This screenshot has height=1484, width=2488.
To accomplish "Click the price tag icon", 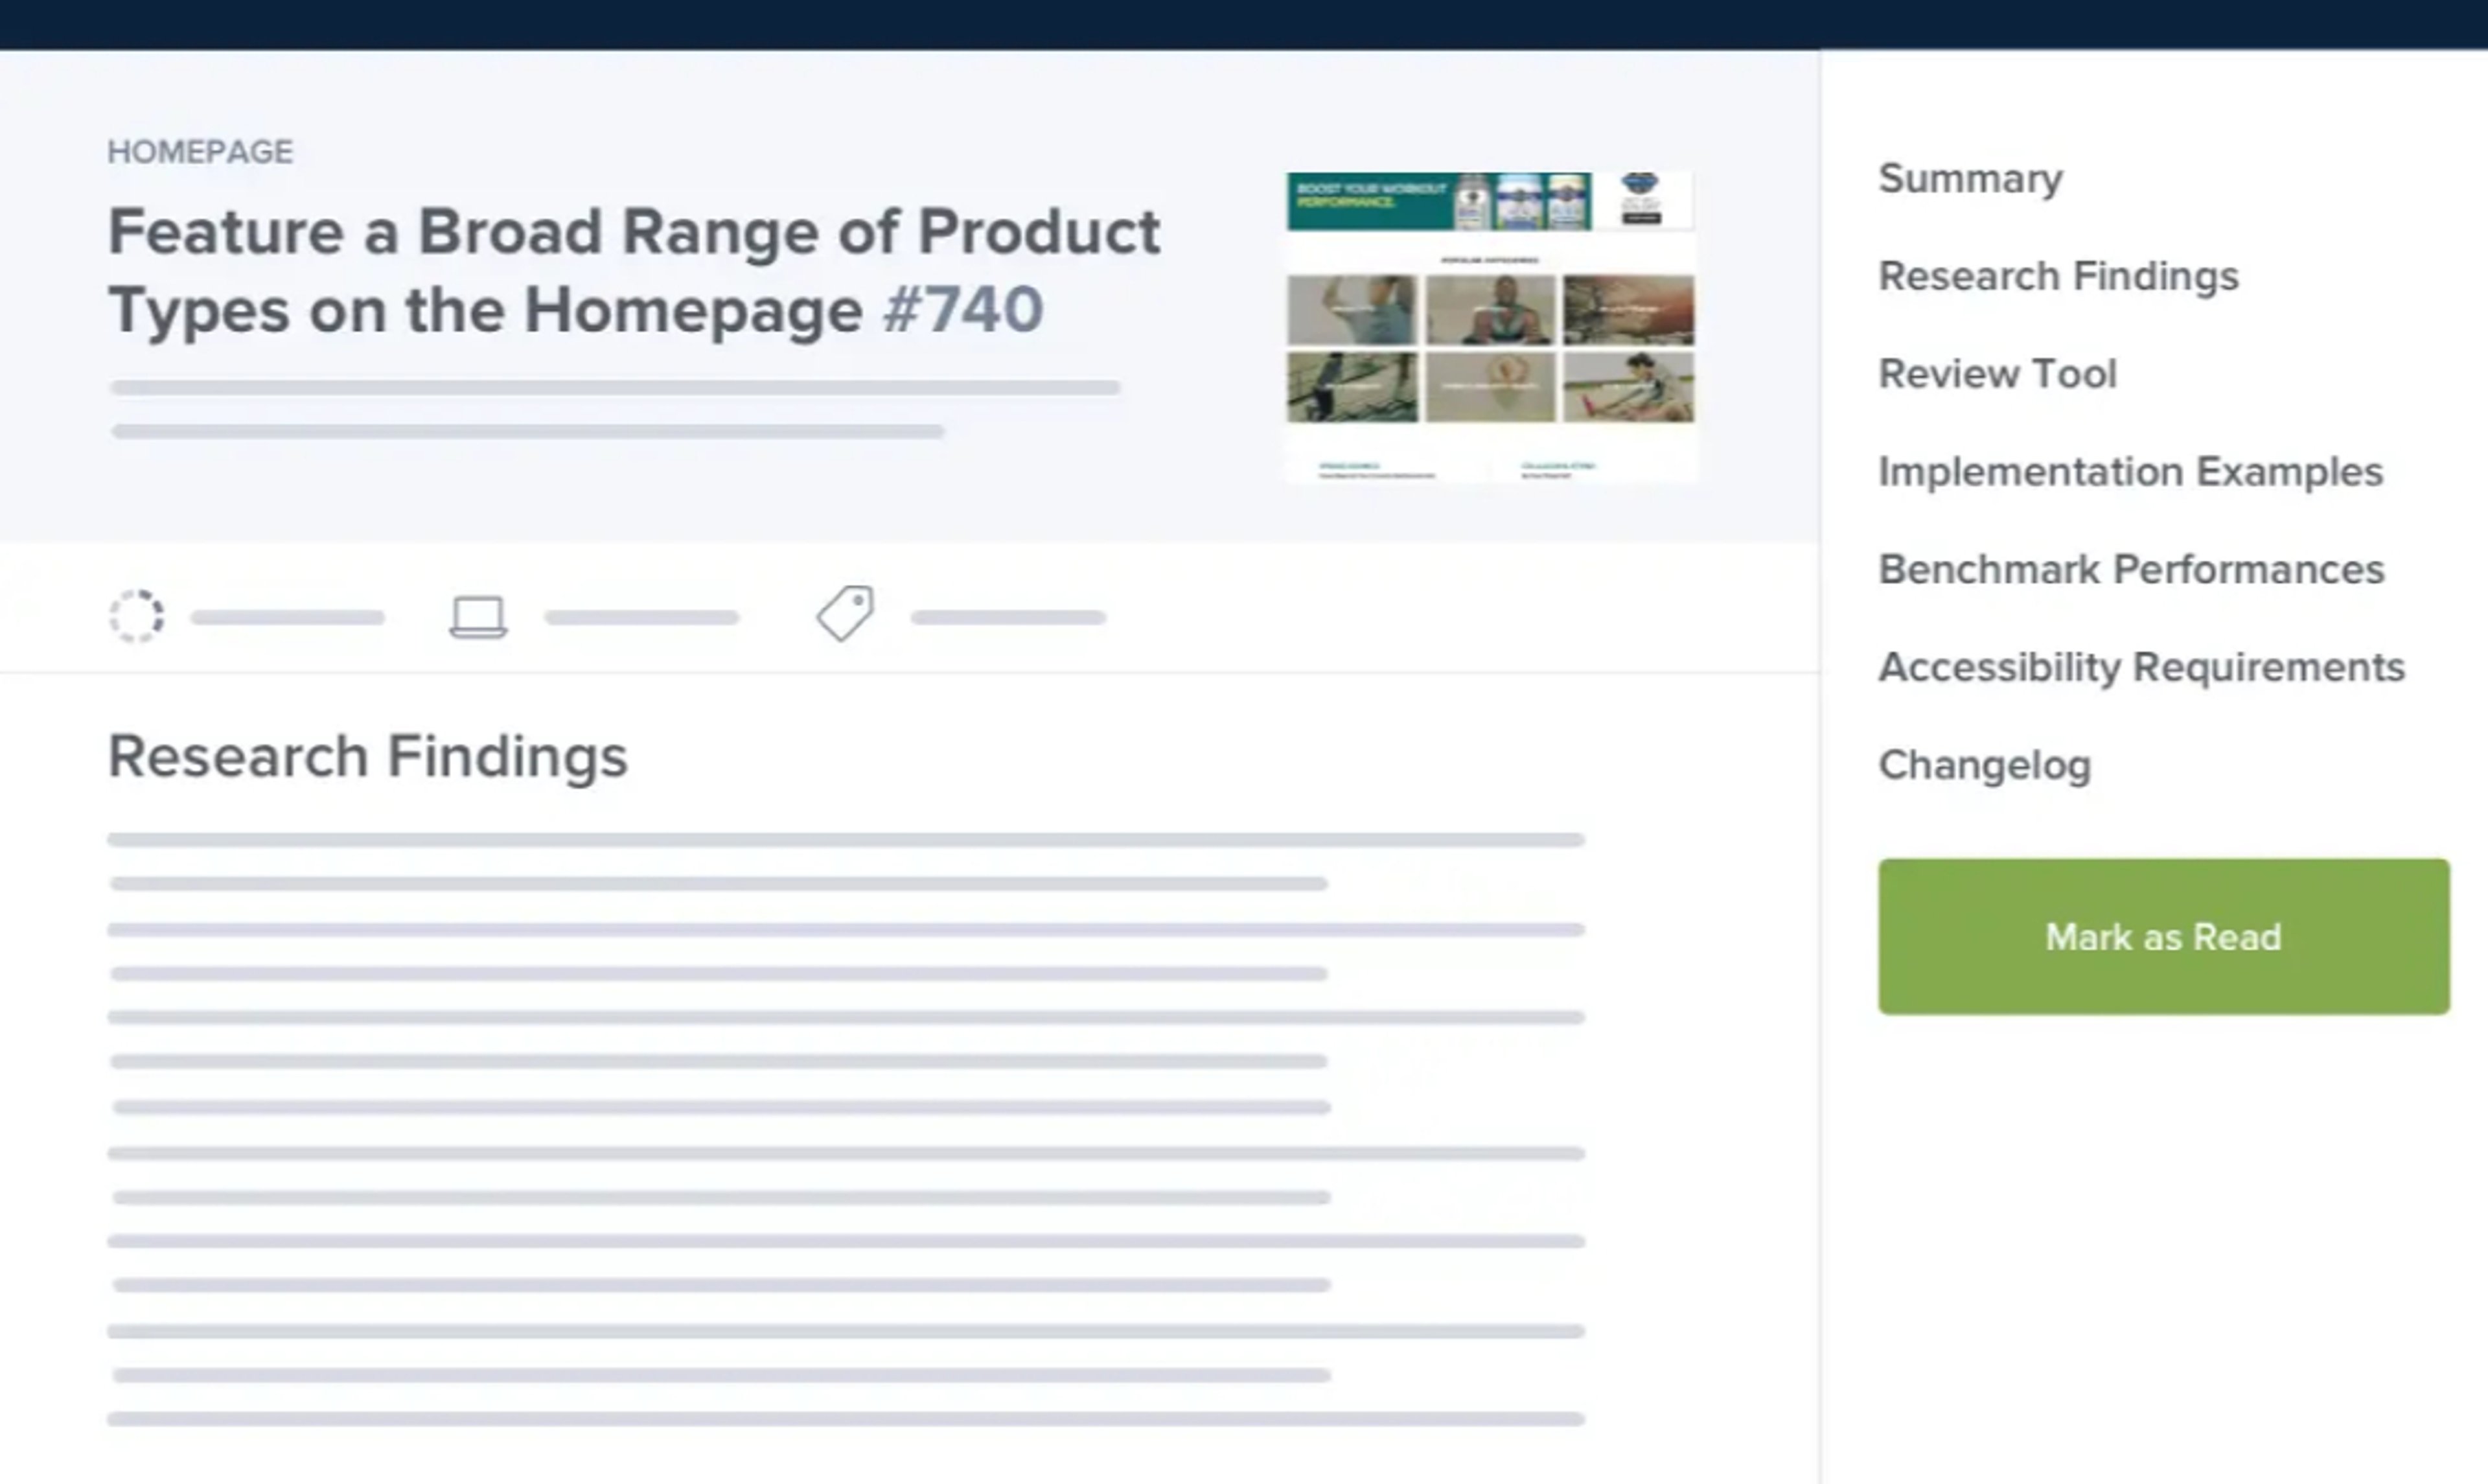I will pyautogui.click(x=846, y=613).
